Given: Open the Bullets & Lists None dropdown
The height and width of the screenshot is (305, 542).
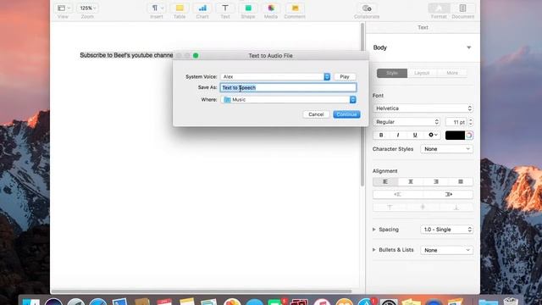Looking at the screenshot, I should [446, 250].
